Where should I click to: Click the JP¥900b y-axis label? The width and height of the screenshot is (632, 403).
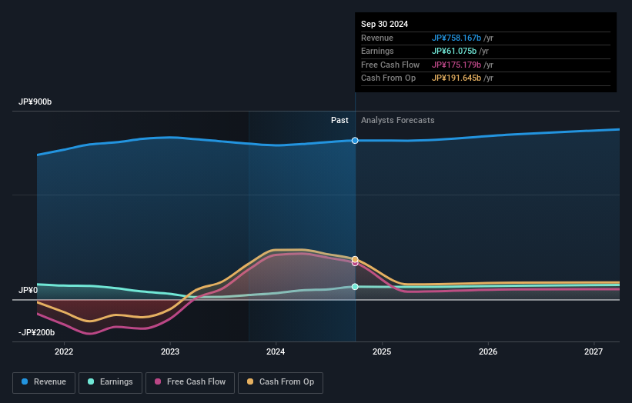point(35,102)
